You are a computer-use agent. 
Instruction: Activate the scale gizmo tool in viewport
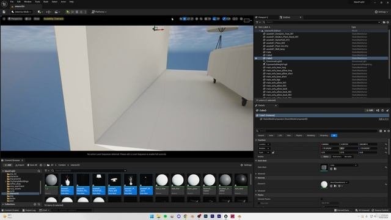pos(192,19)
